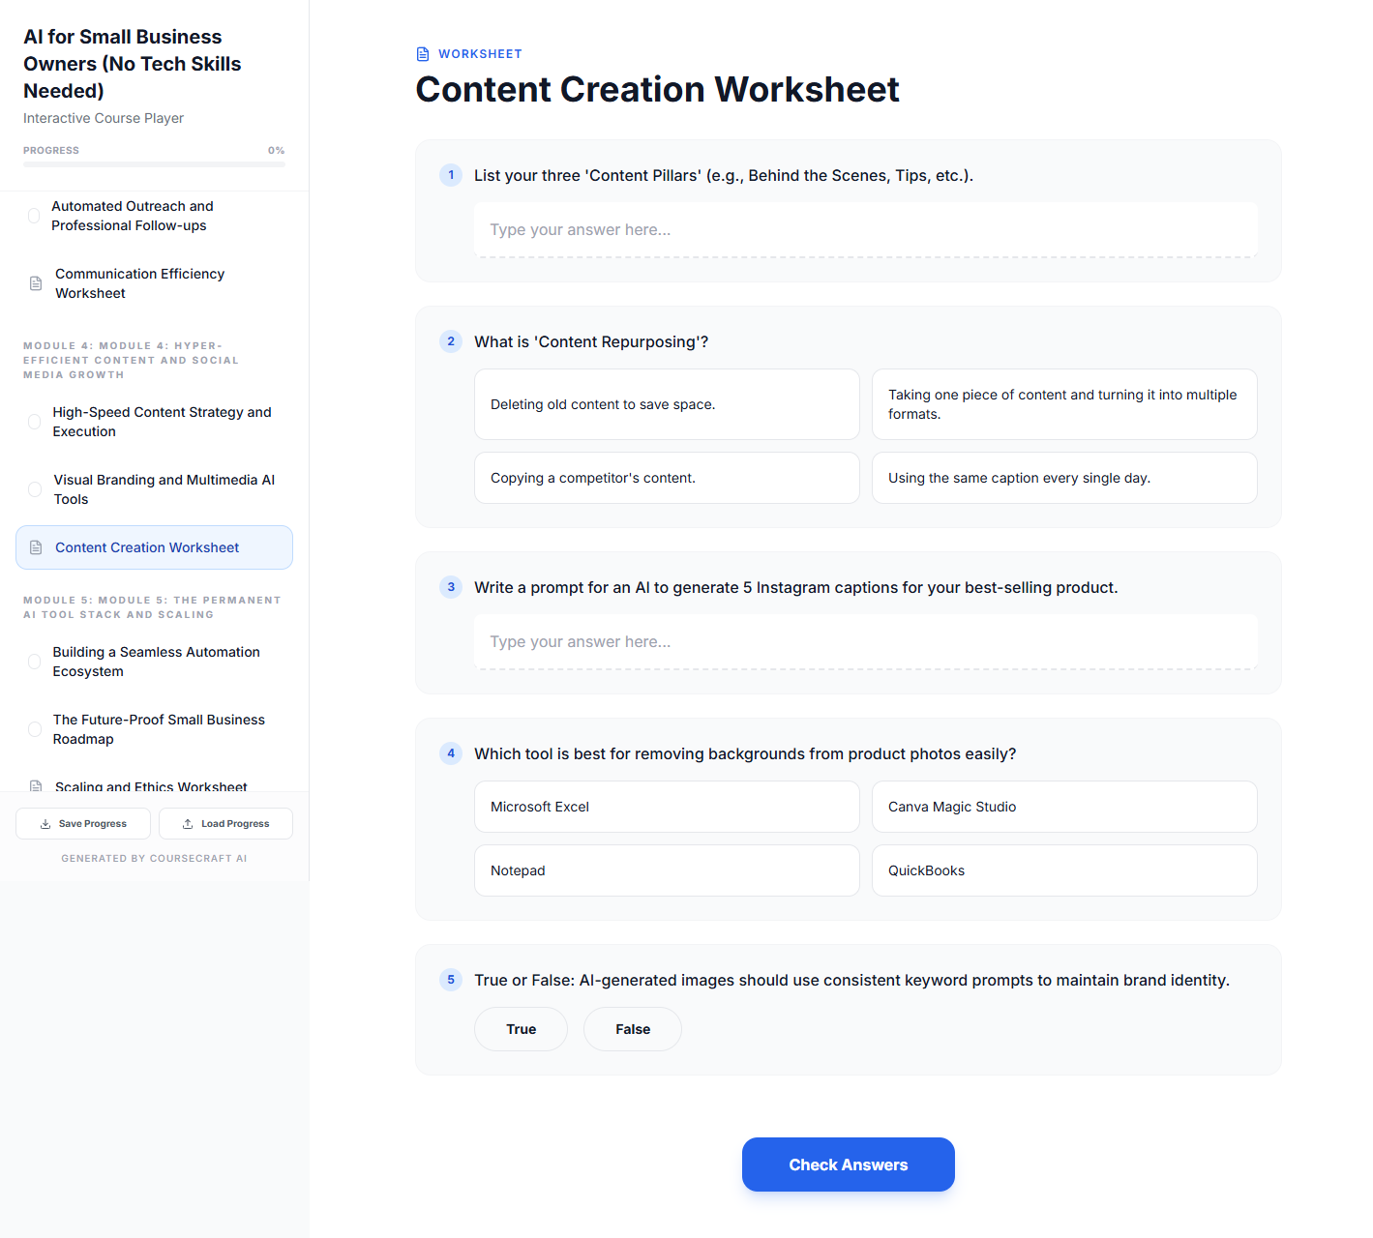Select Canva Magic Studio as the answer
This screenshot has height=1238, width=1373.
(x=1063, y=806)
